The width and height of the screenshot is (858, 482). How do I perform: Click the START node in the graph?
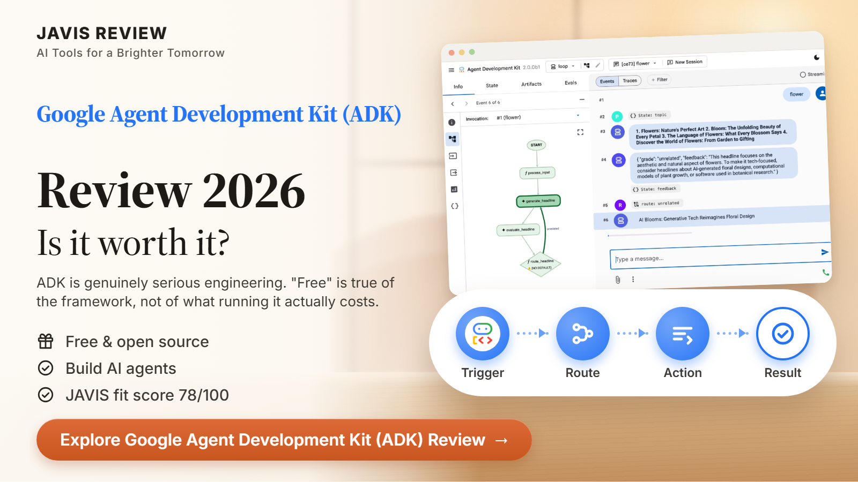(536, 145)
